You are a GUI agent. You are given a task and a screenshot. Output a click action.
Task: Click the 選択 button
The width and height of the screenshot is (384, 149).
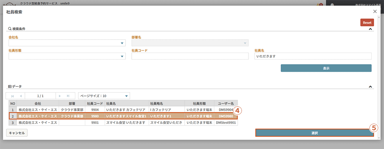(314, 133)
